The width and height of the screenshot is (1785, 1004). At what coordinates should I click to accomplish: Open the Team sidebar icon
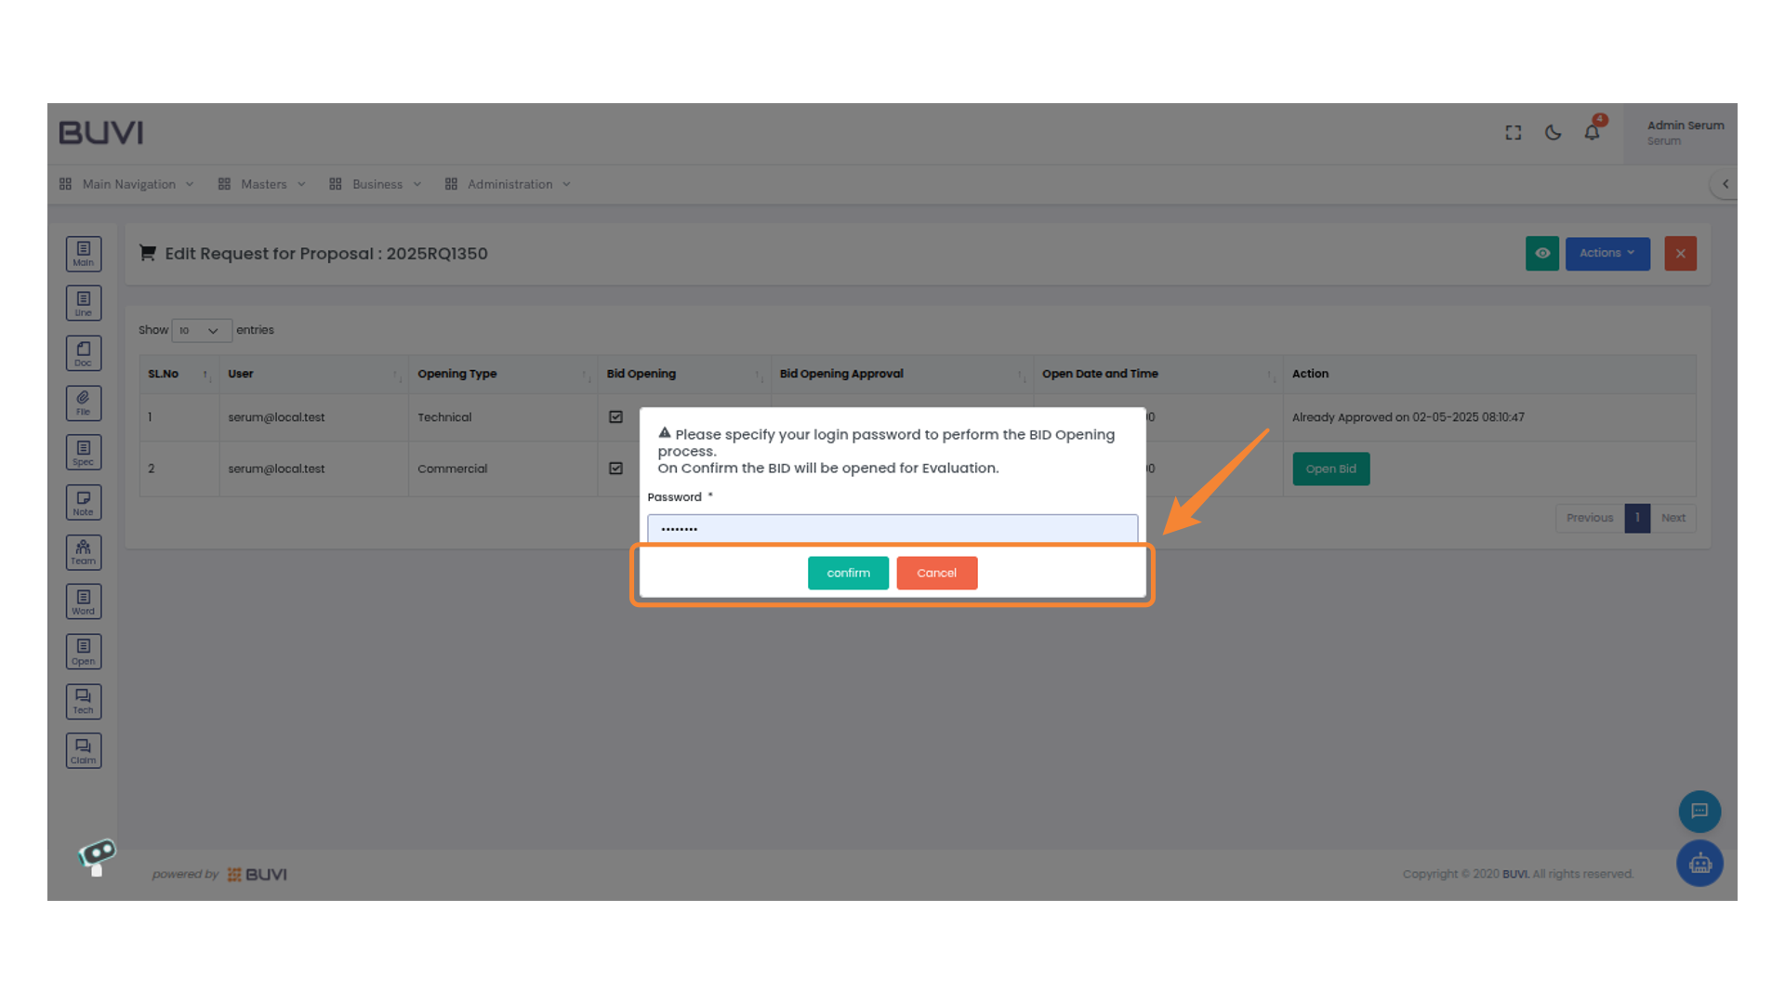click(84, 552)
